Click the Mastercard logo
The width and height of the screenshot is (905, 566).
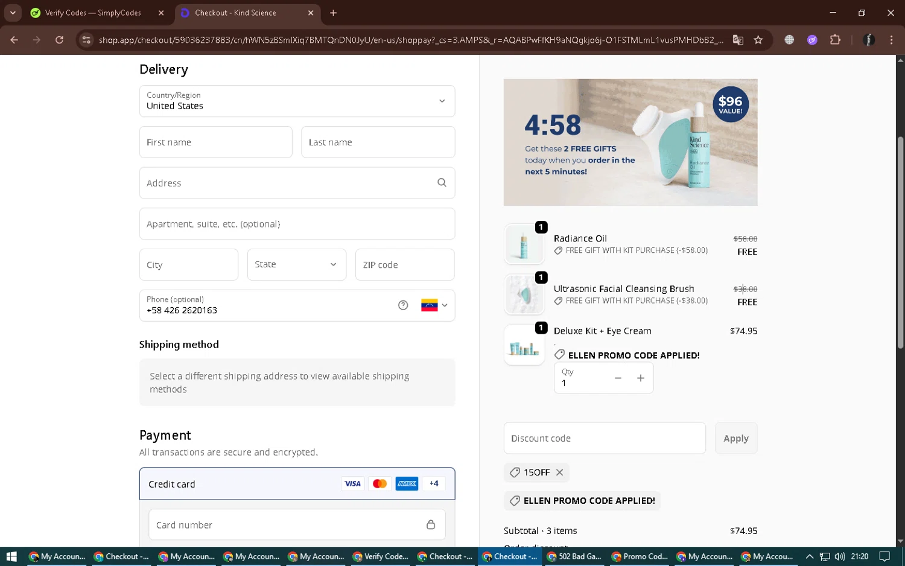tap(379, 483)
